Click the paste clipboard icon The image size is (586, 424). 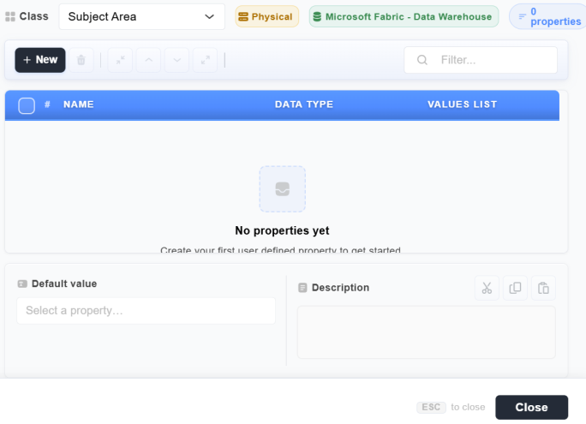coord(543,288)
